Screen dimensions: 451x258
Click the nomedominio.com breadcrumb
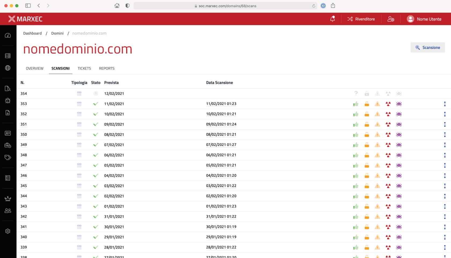[89, 33]
